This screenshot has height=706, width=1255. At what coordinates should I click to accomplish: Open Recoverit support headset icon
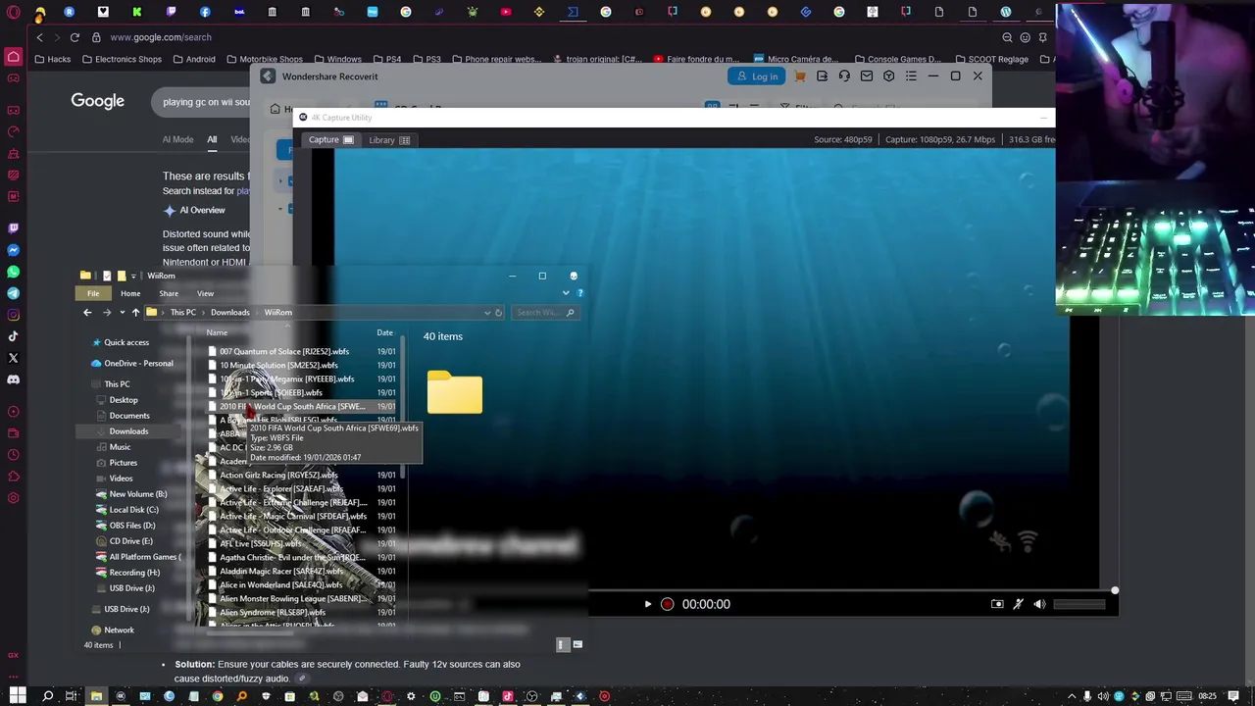844,76
